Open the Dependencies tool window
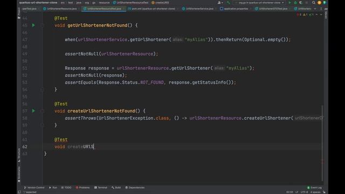Image resolution: width=345 pixels, height=194 pixels. (135, 188)
